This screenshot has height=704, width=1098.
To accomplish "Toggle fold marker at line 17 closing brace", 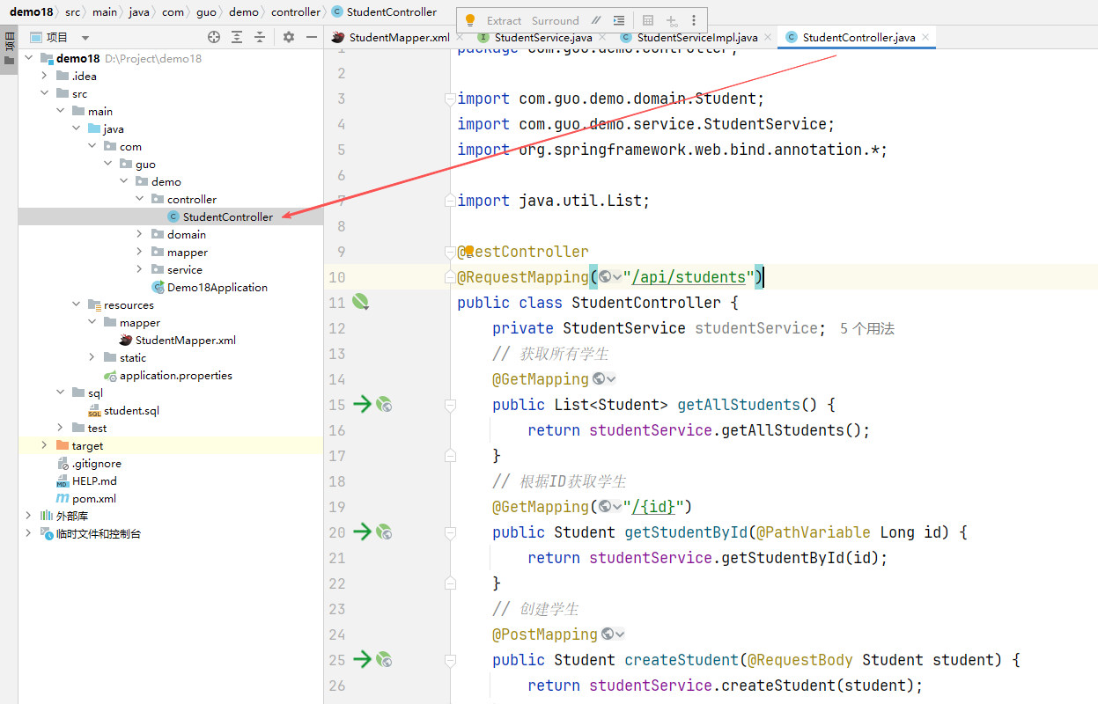I will [x=450, y=456].
